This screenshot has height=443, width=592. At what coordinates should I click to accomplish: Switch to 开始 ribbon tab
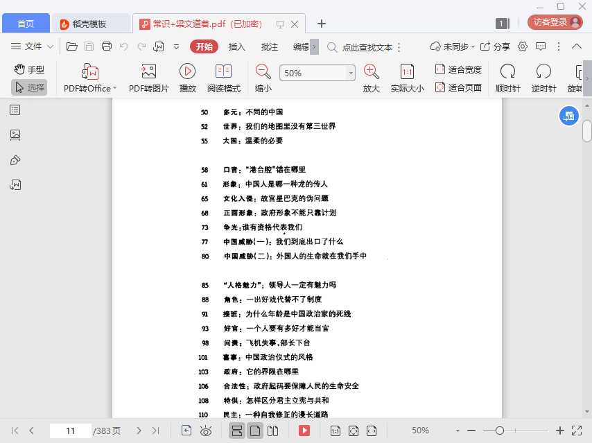point(204,47)
